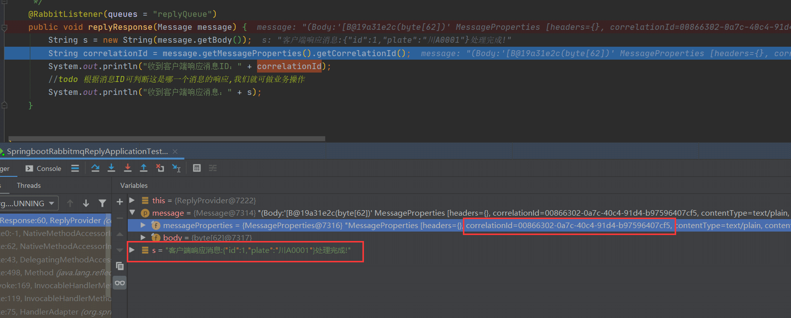Click the frames filter funnel icon

[102, 203]
